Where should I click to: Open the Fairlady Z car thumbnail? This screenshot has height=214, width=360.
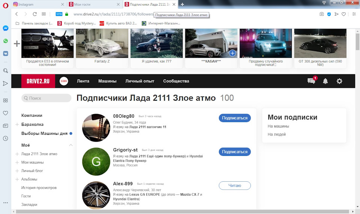[102, 43]
